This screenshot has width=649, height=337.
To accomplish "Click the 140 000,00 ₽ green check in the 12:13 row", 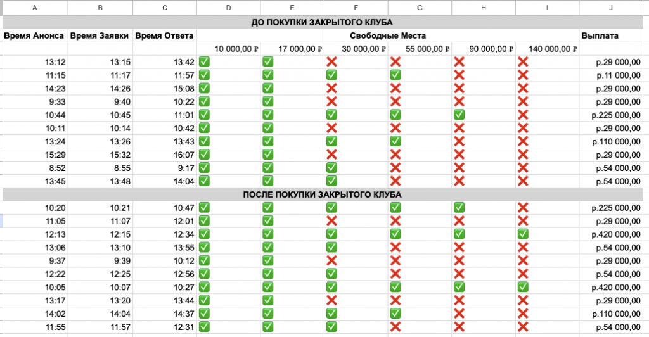I will point(523,234).
